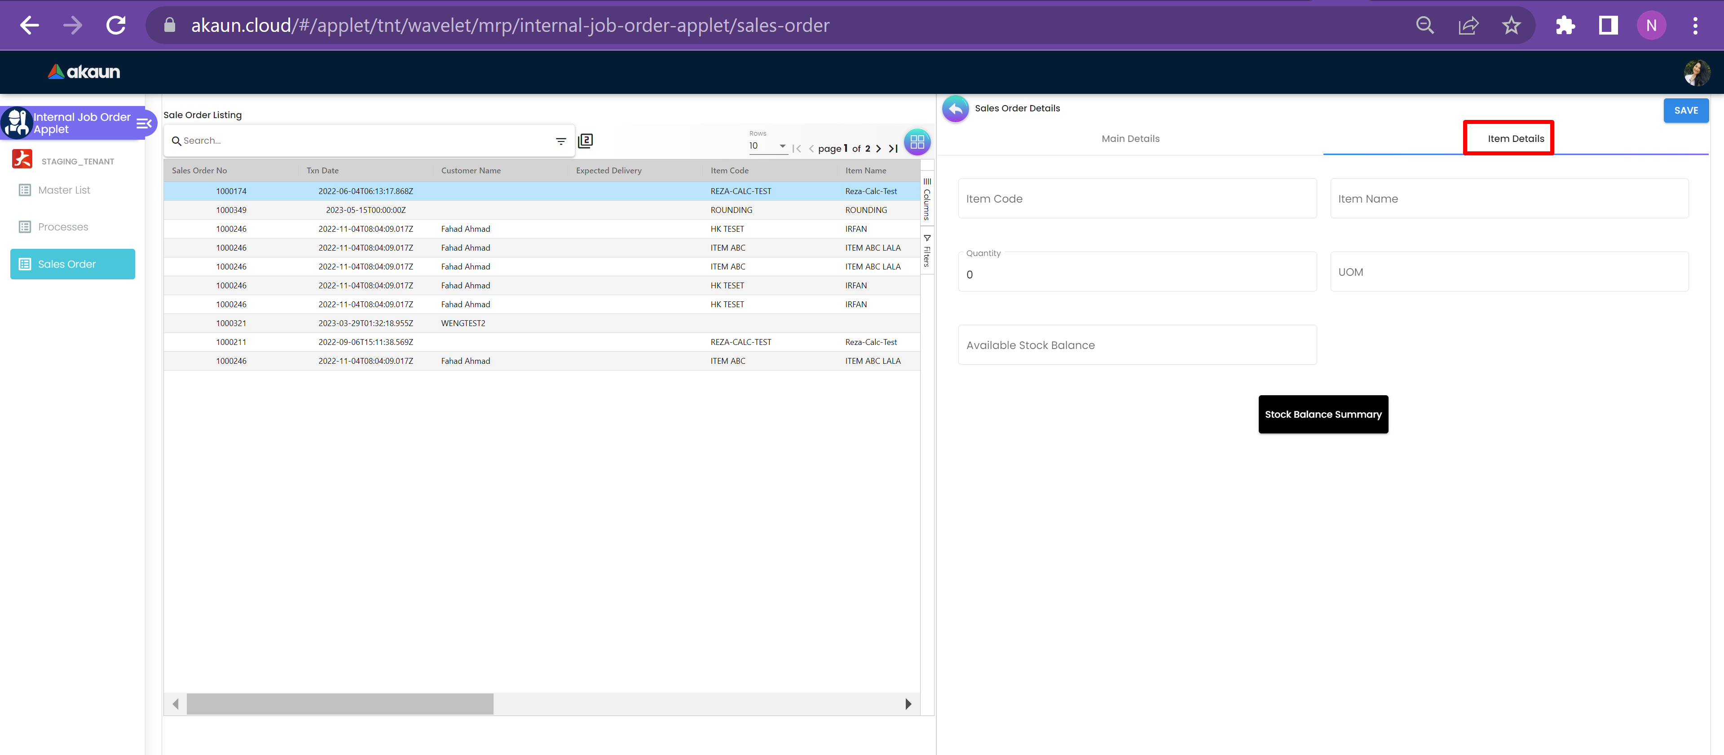Toggle the Filters side panel

click(927, 251)
